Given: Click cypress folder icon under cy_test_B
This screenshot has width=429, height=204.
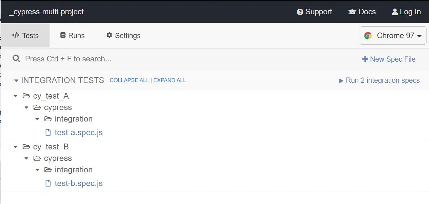Looking at the screenshot, I should [37, 158].
